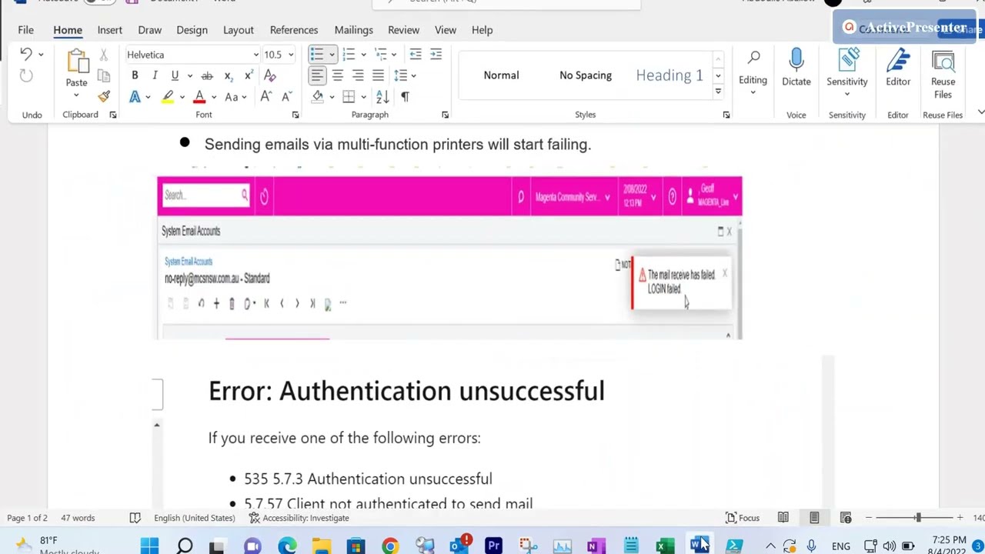Apply Text Effects letter A icon
The height and width of the screenshot is (554, 985).
click(x=135, y=97)
